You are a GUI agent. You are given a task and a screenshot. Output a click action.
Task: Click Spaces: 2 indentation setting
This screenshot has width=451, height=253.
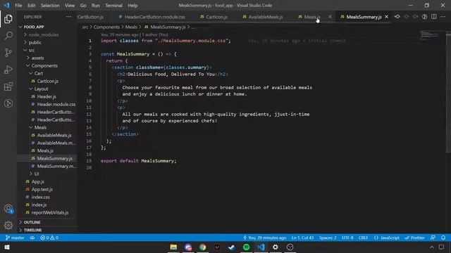pyautogui.click(x=328, y=238)
